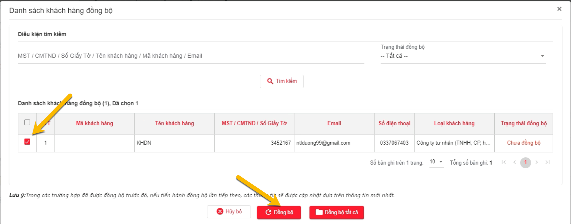Open the Trạng thái đồng bộ dropdown
The image size is (571, 224).
(463, 56)
